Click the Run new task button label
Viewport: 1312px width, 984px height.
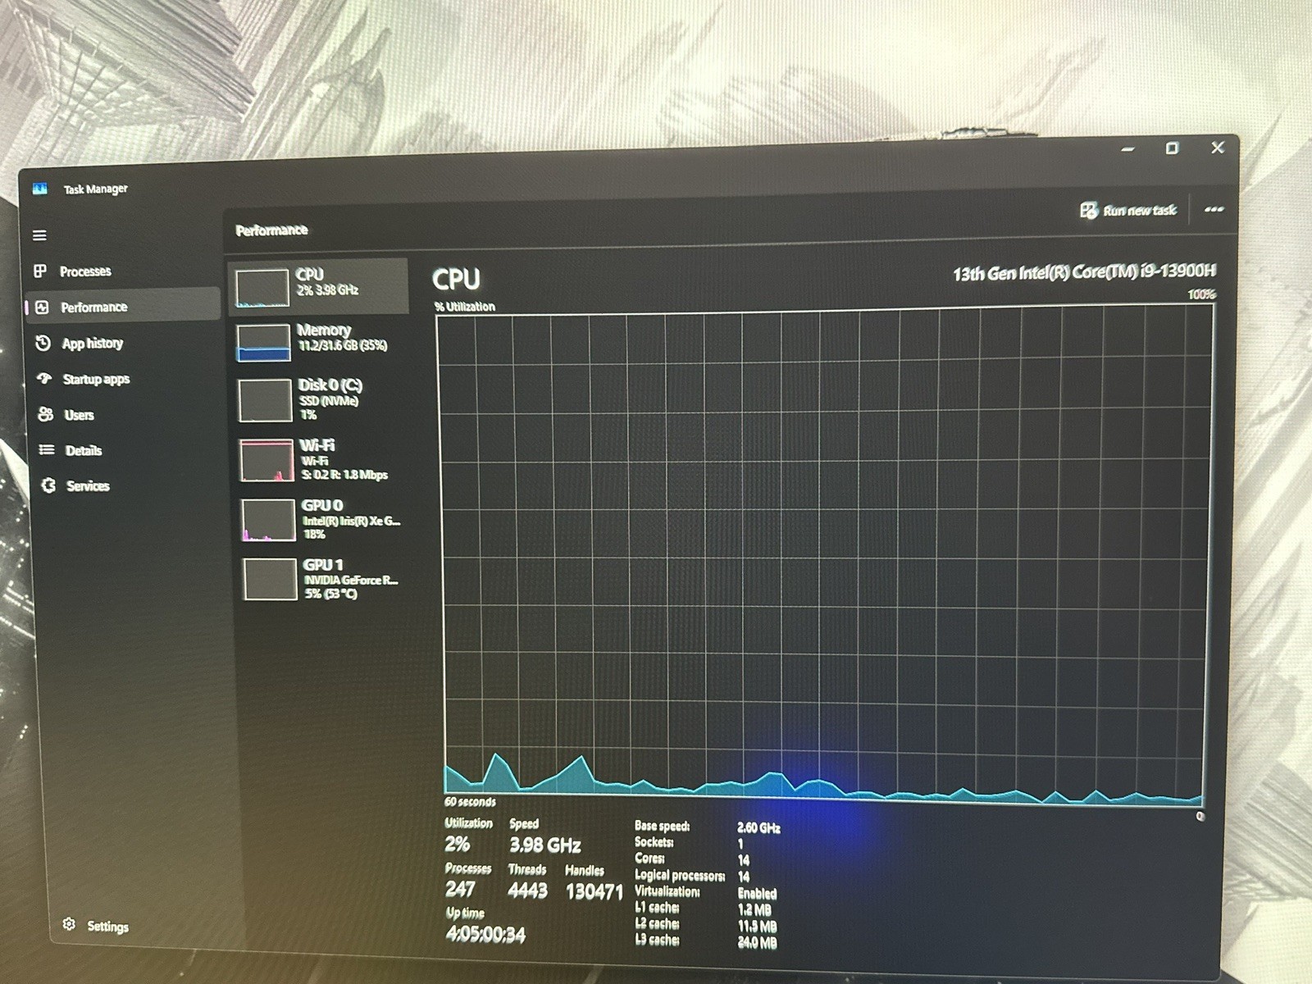(x=1140, y=211)
